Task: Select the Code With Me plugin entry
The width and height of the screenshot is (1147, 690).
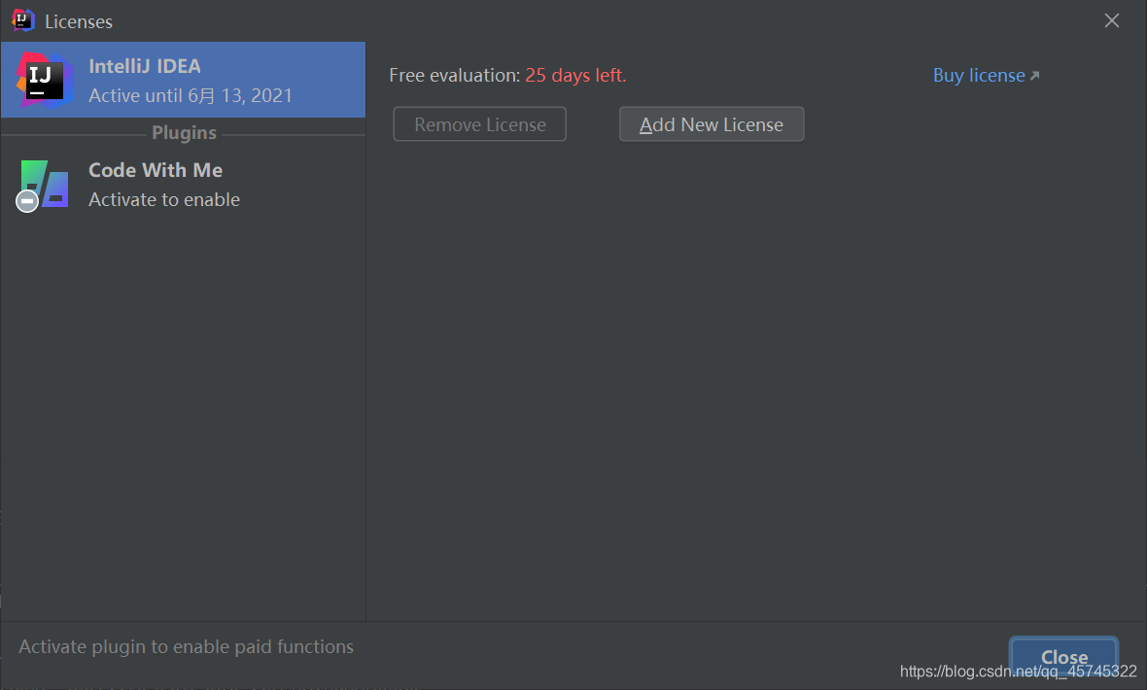Action: point(183,185)
